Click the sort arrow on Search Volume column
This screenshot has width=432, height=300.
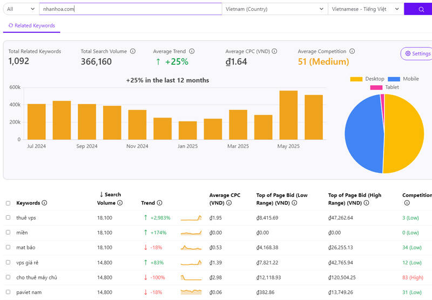pyautogui.click(x=102, y=195)
